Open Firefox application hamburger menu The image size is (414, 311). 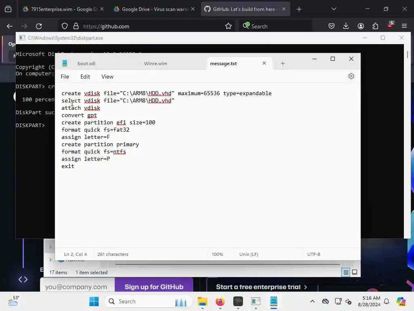pos(404,26)
